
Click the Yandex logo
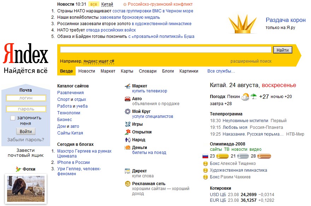[25, 53]
